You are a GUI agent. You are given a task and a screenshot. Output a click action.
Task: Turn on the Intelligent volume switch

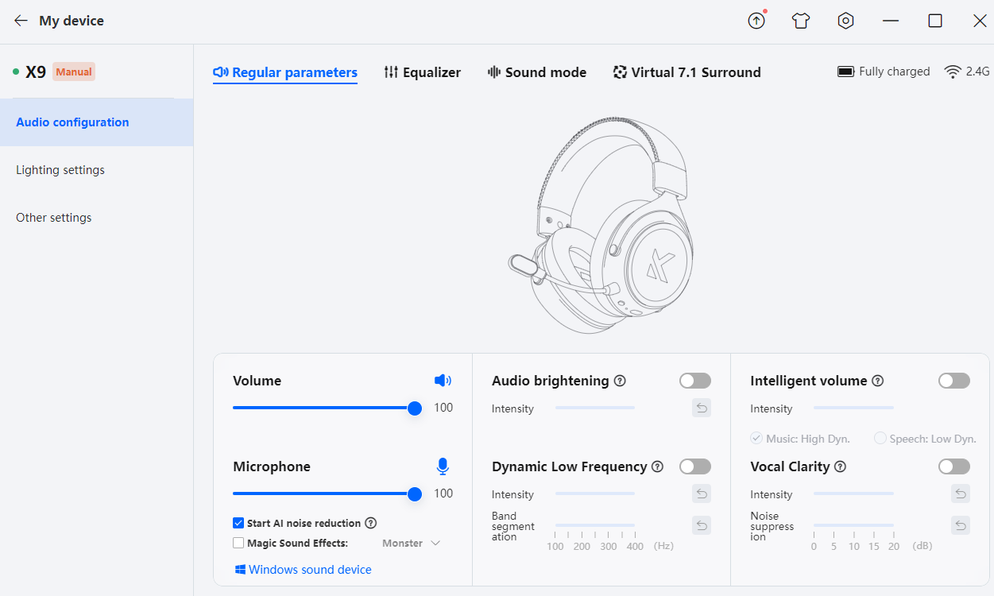coord(953,381)
